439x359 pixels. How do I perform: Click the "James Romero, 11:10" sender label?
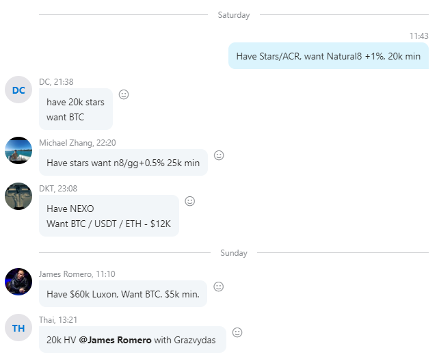77,274
